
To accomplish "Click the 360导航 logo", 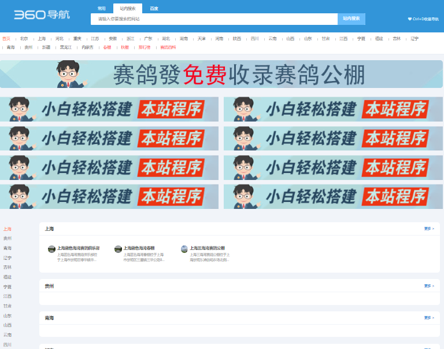I will pos(42,14).
